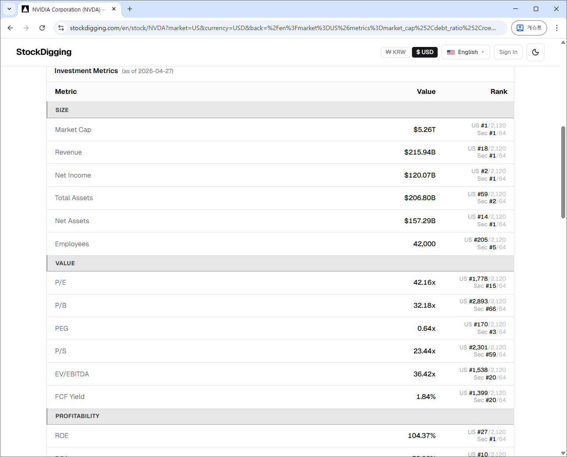Open the tab search dropdown arrow
This screenshot has height=457, width=567.
[x=9, y=9]
